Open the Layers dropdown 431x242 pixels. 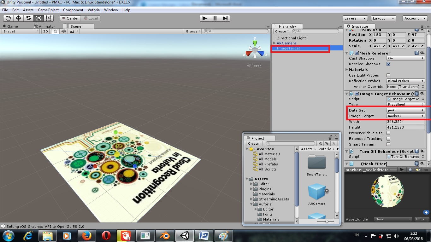point(355,18)
